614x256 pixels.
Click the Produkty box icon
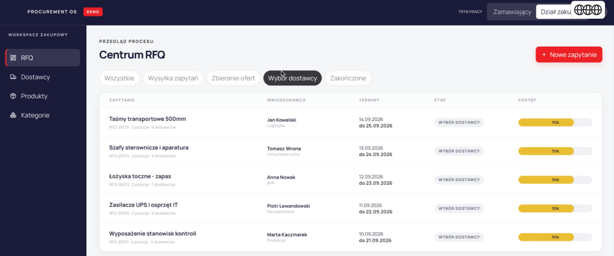tap(13, 96)
